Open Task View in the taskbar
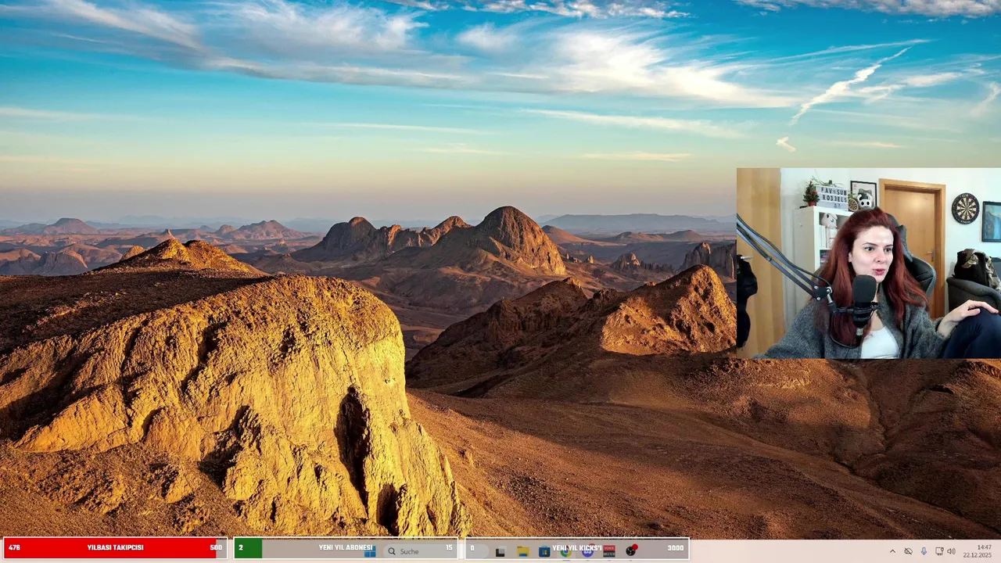The height and width of the screenshot is (563, 1001). pyautogui.click(x=500, y=551)
